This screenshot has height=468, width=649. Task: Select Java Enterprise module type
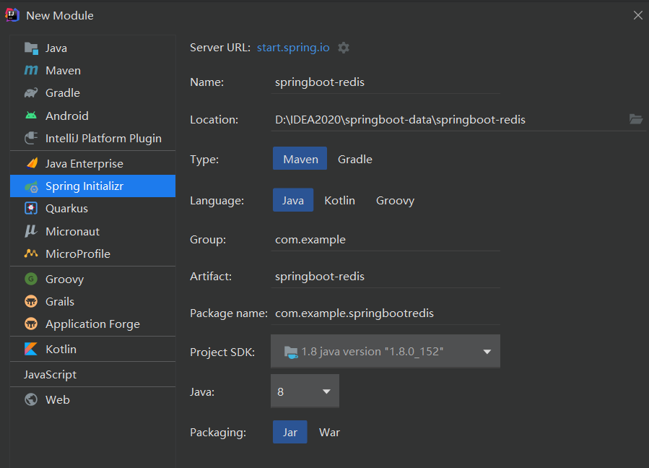point(92,164)
